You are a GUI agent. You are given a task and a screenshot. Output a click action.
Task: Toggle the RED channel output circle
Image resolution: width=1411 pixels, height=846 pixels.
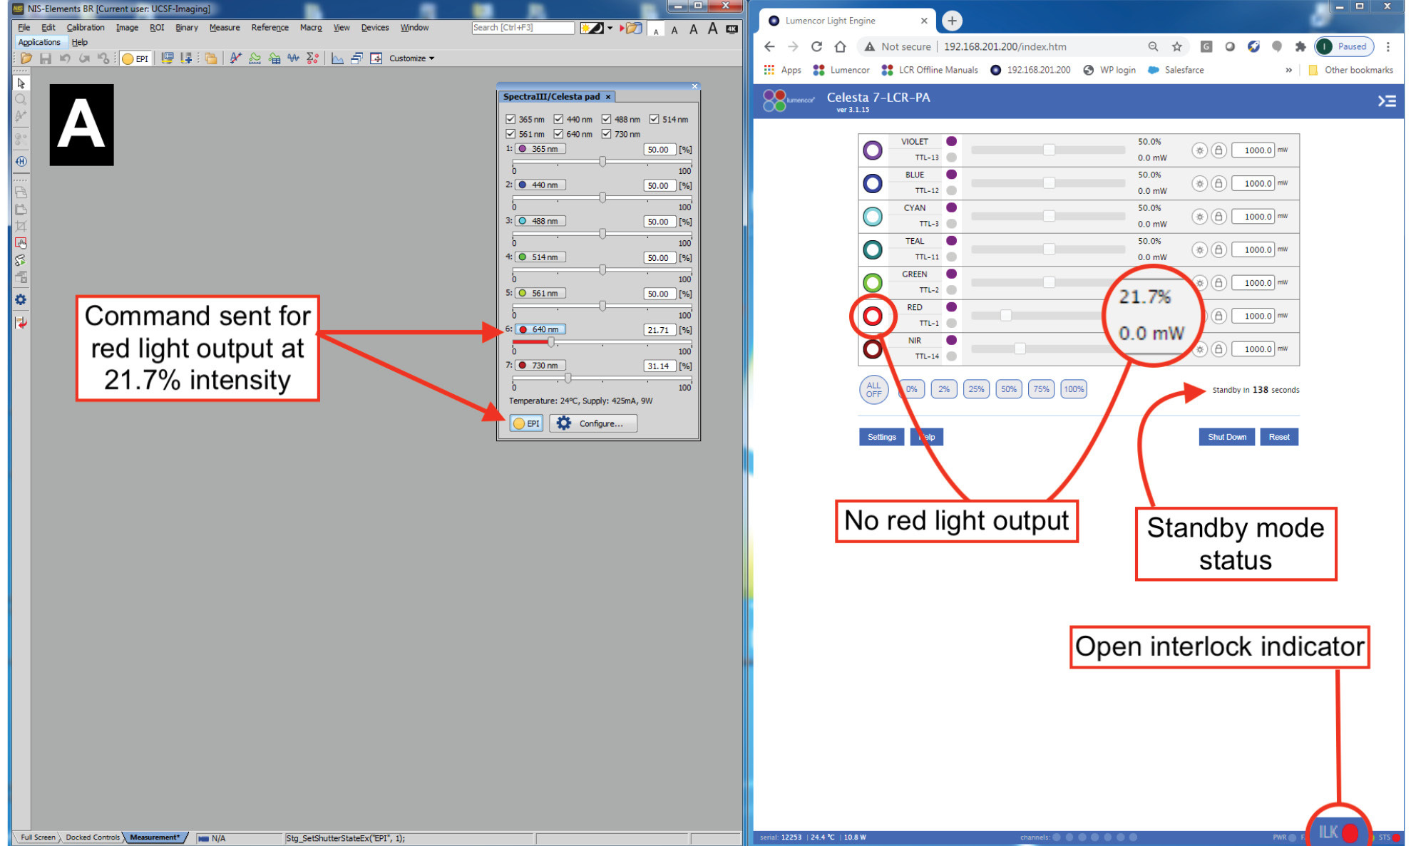click(x=873, y=316)
